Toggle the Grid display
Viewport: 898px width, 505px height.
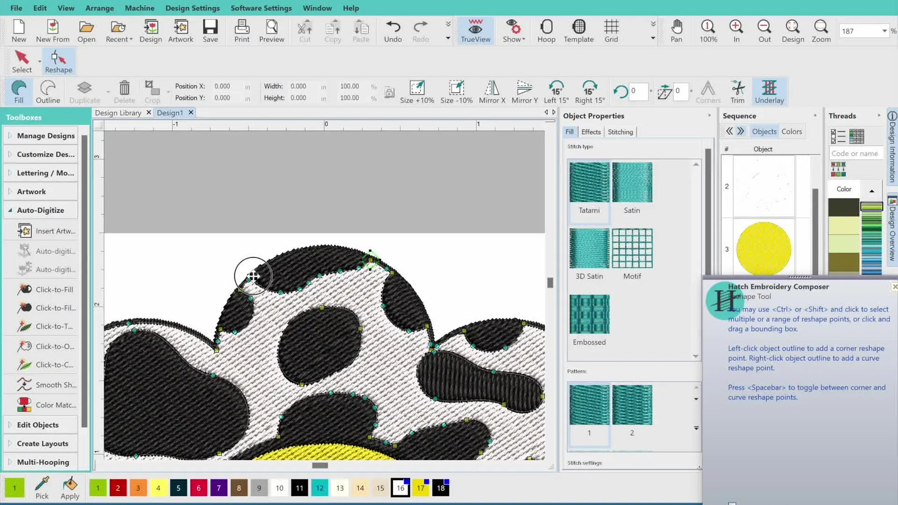[611, 31]
